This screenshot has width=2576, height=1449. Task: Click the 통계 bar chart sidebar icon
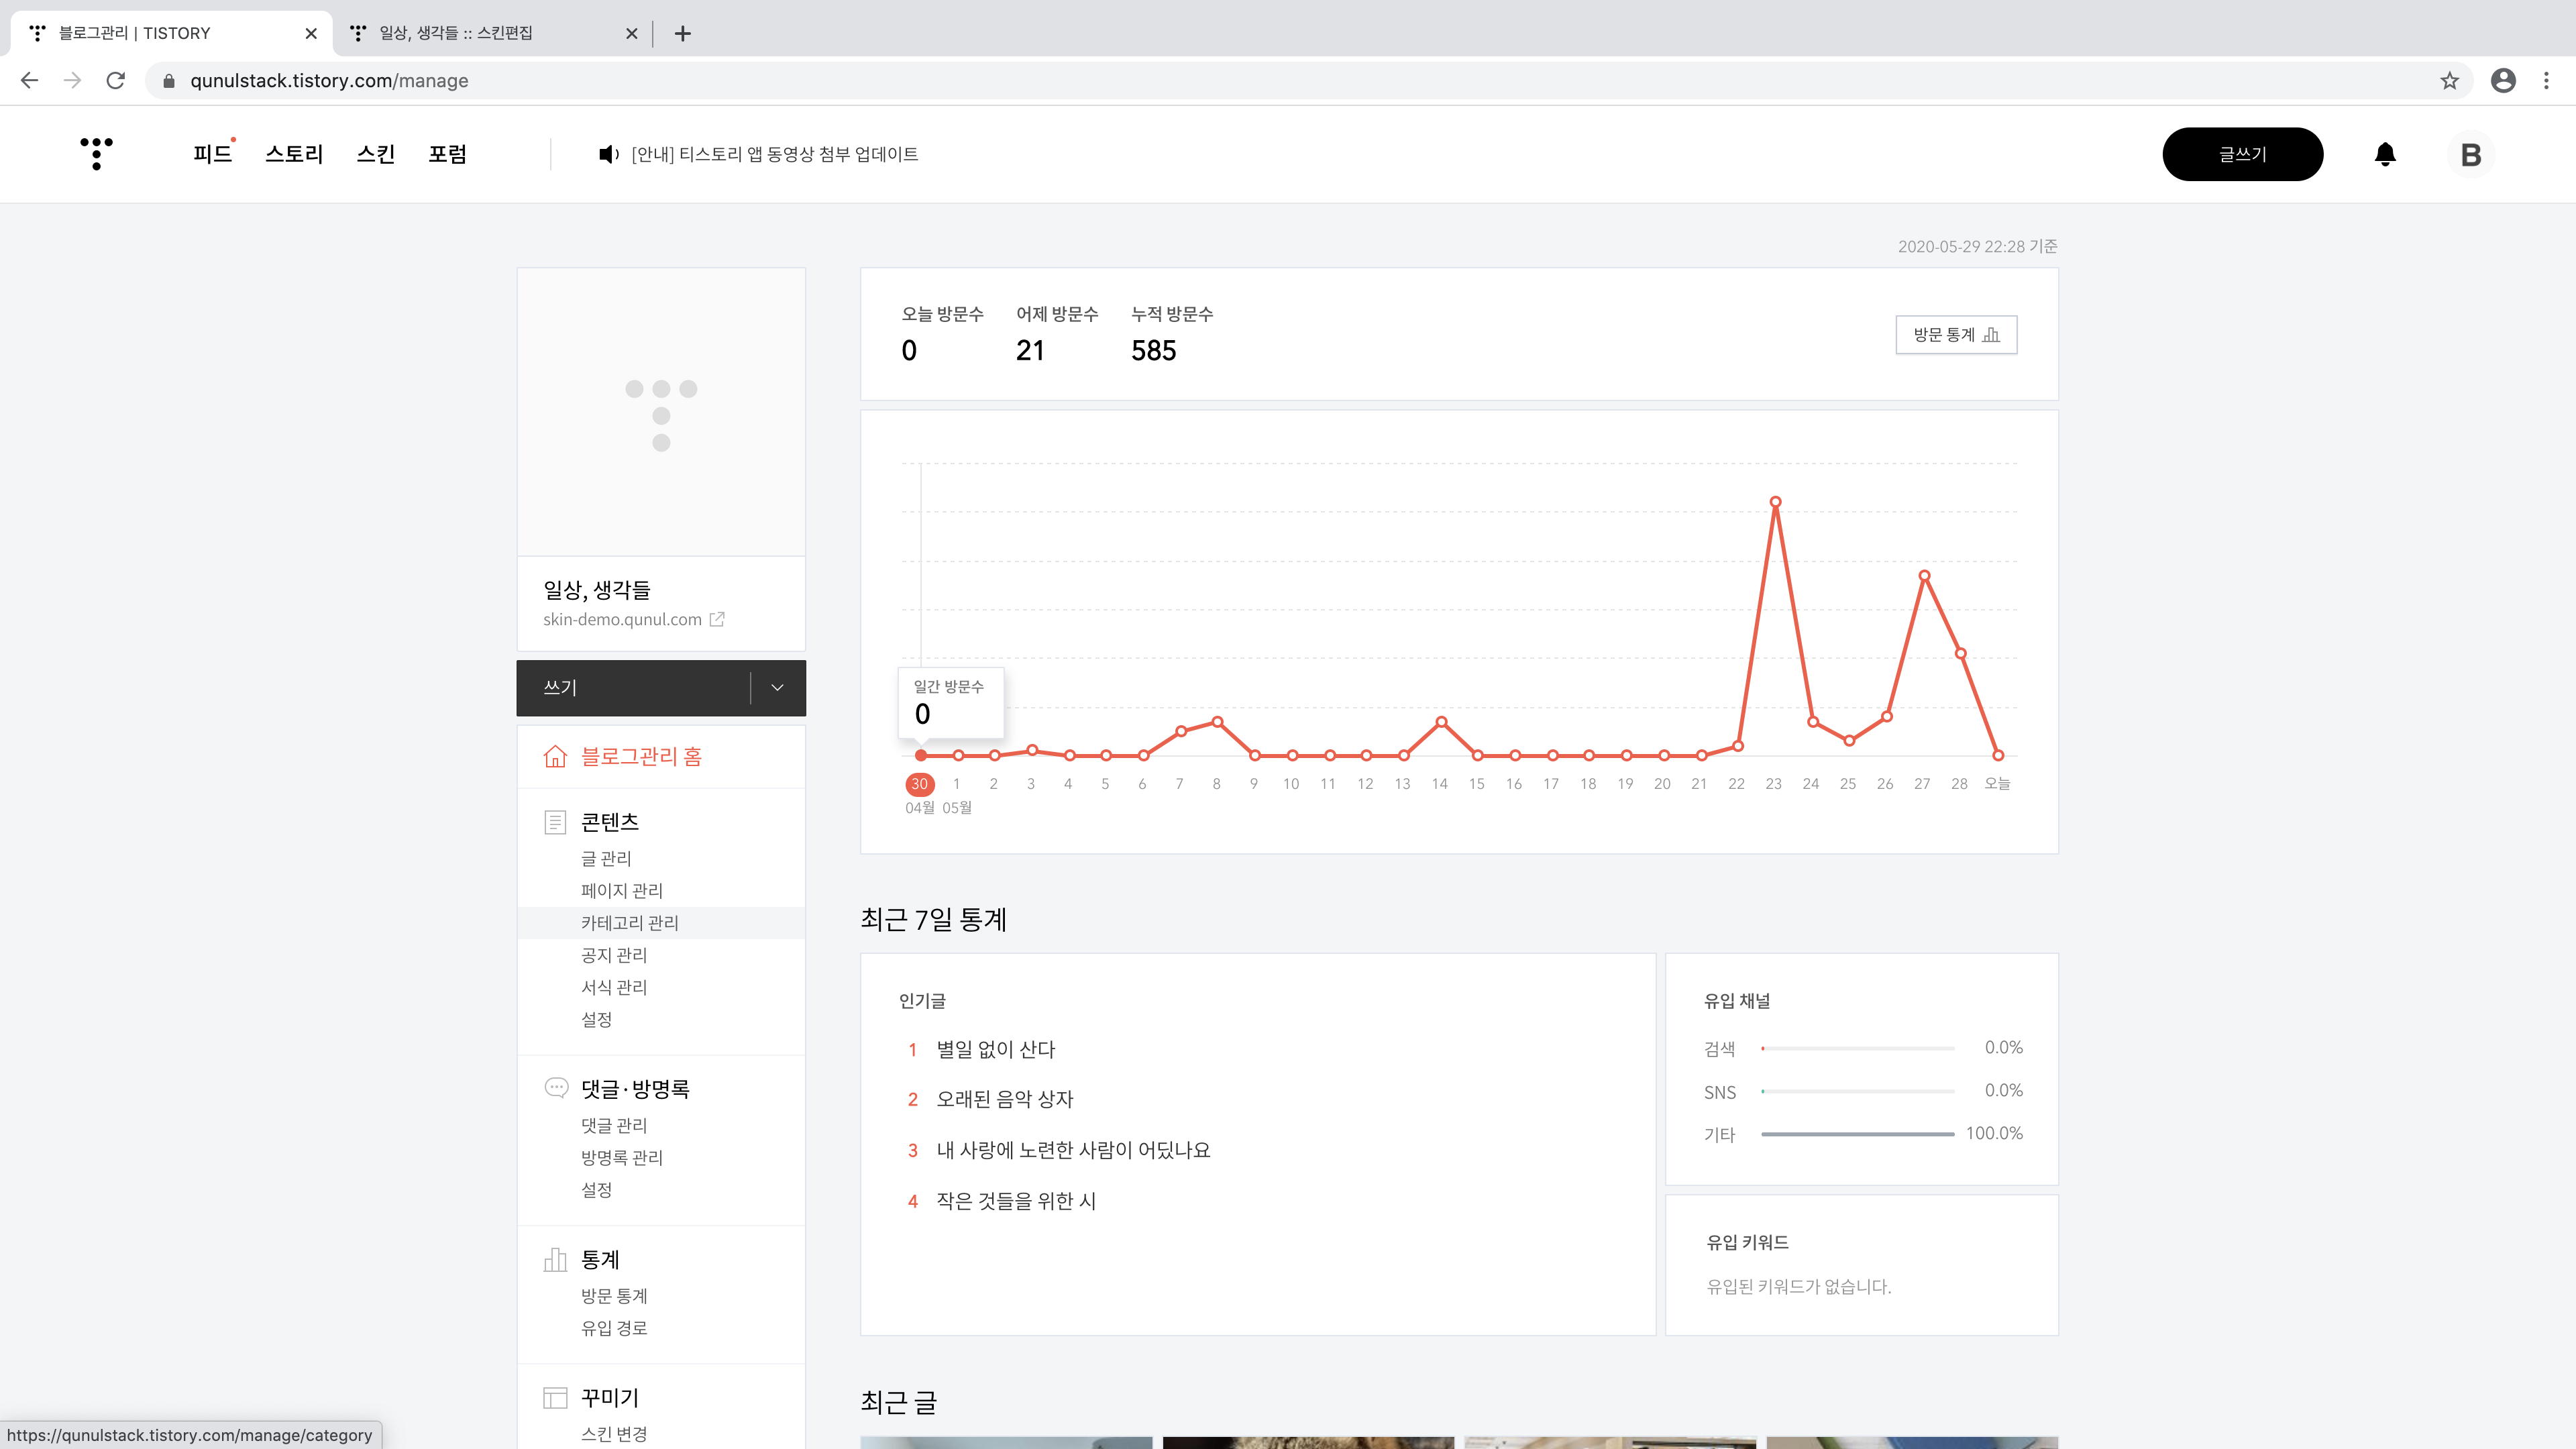(x=555, y=1260)
